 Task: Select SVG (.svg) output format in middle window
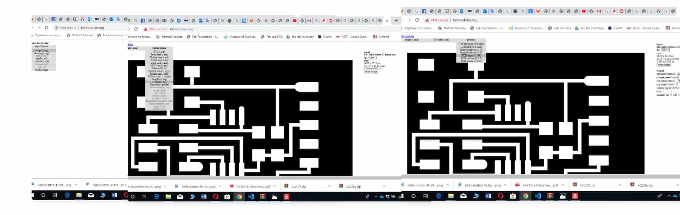pos(159,52)
